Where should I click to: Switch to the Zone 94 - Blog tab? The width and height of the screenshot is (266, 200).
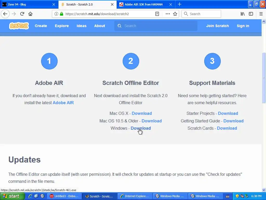pyautogui.click(x=29, y=4)
